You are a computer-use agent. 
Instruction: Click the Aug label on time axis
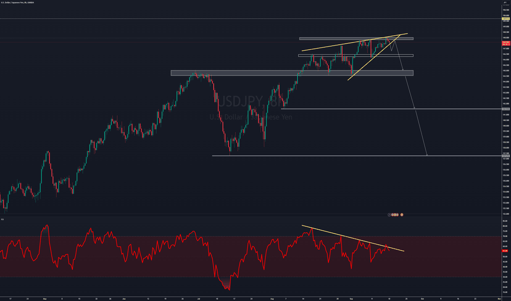[x=272, y=299]
